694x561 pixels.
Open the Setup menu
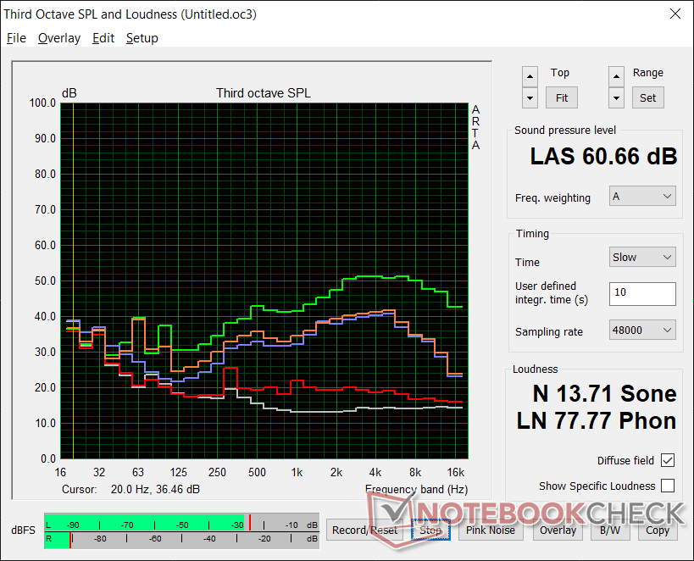coord(142,38)
